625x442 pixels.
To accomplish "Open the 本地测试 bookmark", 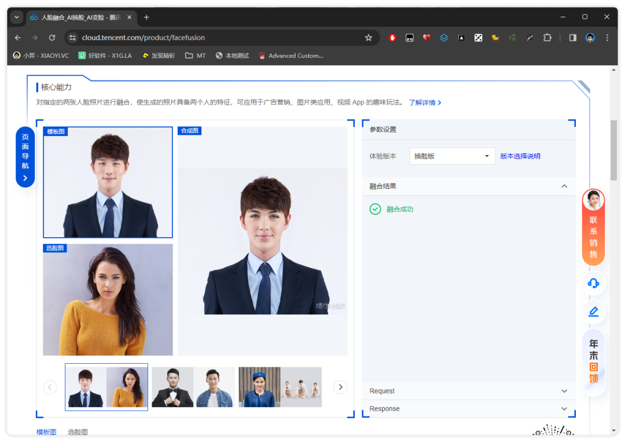I will [232, 56].
